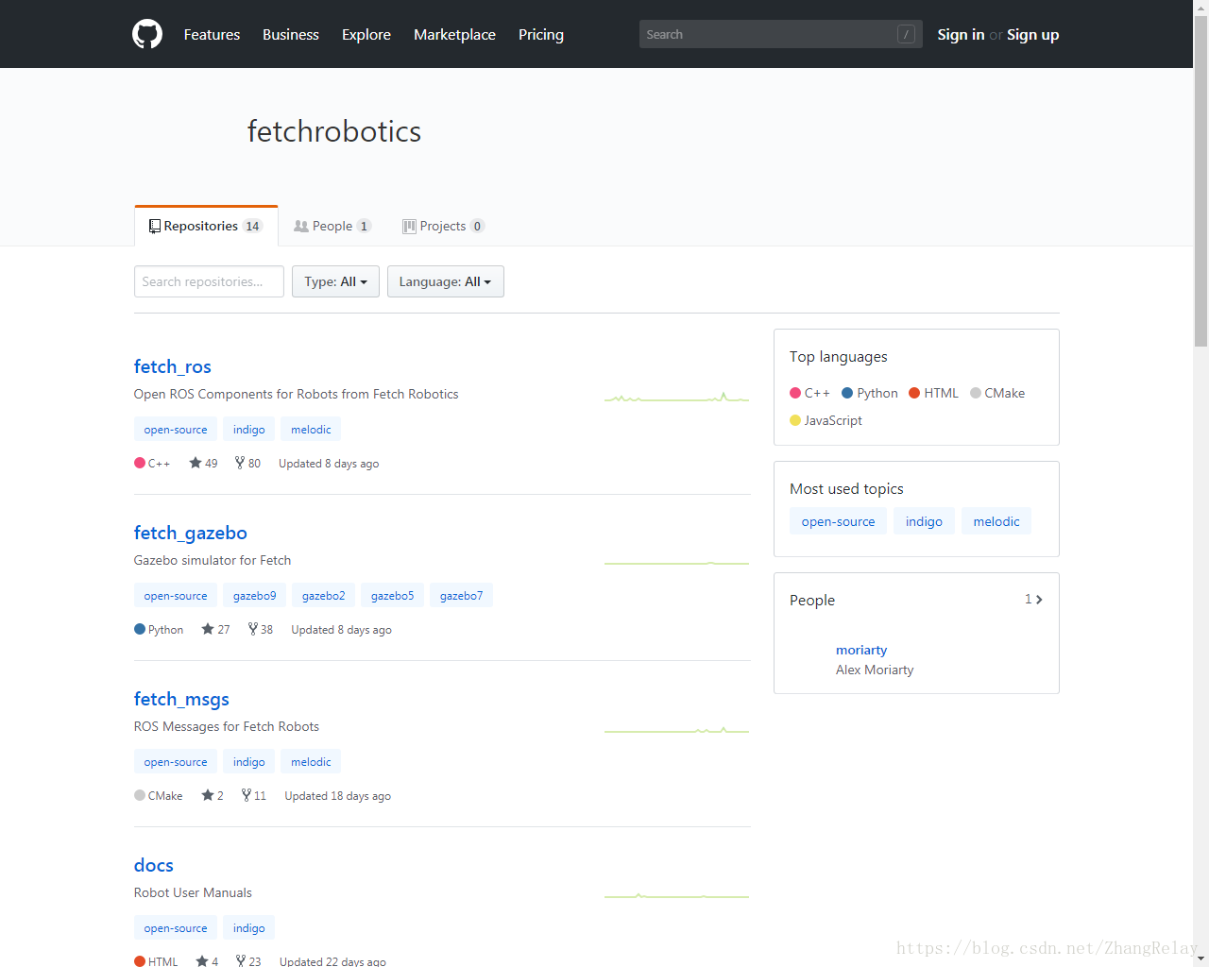The width and height of the screenshot is (1209, 967).
Task: Click the star icon for docs repository
Action: pyautogui.click(x=202, y=960)
